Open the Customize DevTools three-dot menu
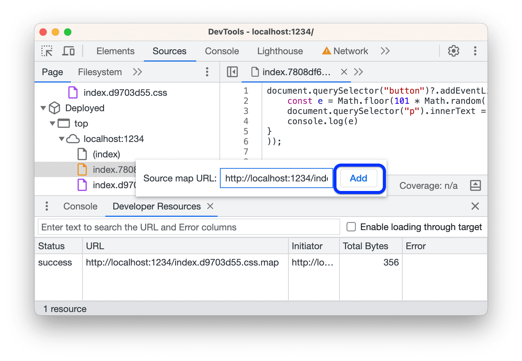 475,51
